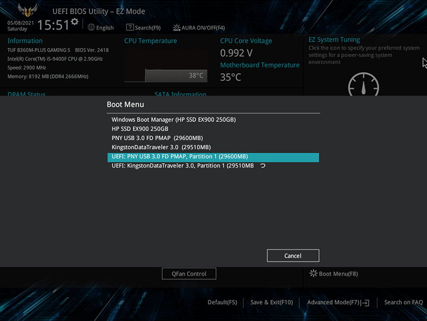Screen dimensions: 427x321
Task: Click DRAM Status heading
Action: [26, 94]
